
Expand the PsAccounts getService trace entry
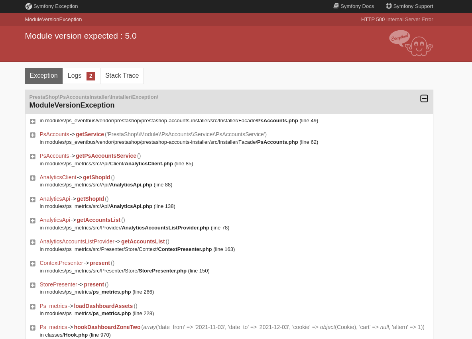tap(33, 135)
